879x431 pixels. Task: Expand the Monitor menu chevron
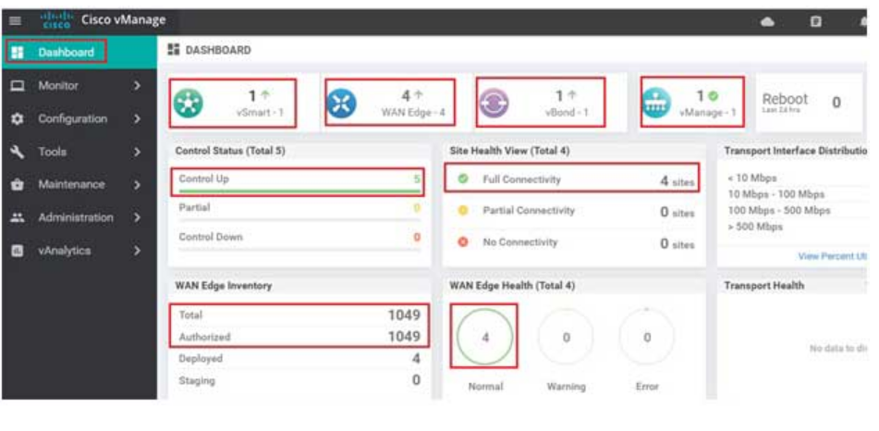(x=137, y=86)
